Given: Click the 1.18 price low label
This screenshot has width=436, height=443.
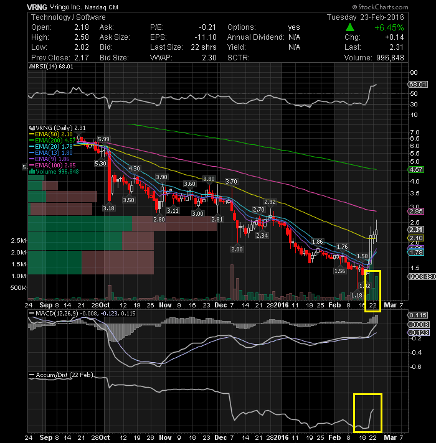Looking at the screenshot, I should [356, 296].
